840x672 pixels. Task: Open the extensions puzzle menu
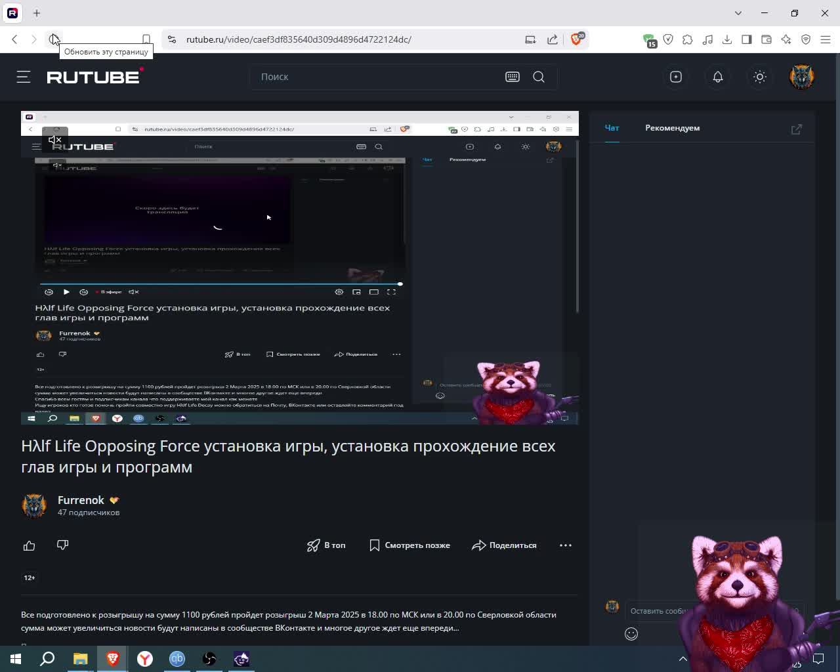(688, 39)
